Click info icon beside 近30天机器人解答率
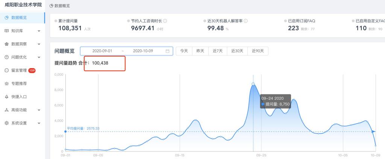Image resolution: width=385 pixels, height=159 pixels. coord(246,21)
